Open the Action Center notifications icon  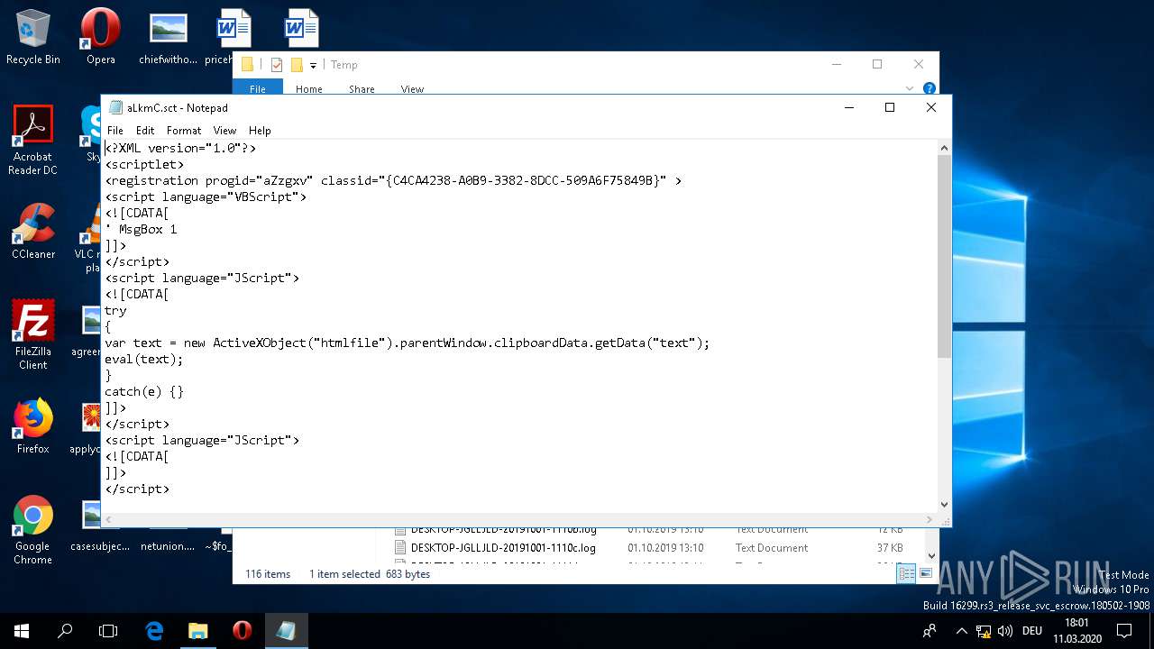(x=1124, y=631)
